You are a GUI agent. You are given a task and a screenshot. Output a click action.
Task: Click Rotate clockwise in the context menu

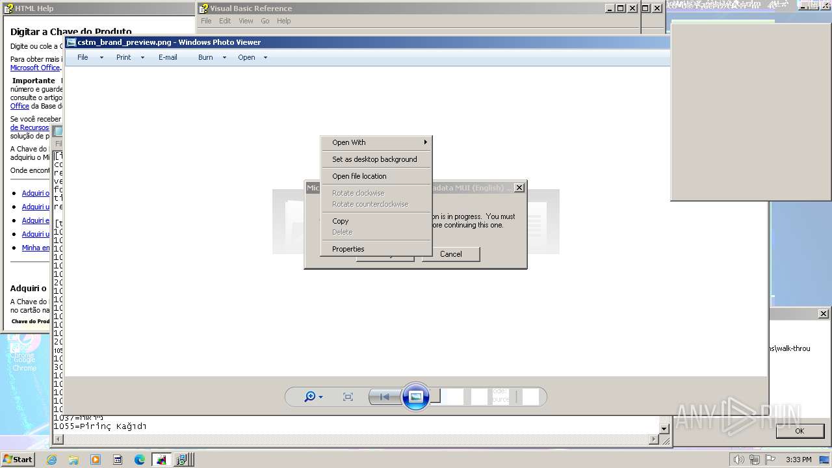click(376, 193)
